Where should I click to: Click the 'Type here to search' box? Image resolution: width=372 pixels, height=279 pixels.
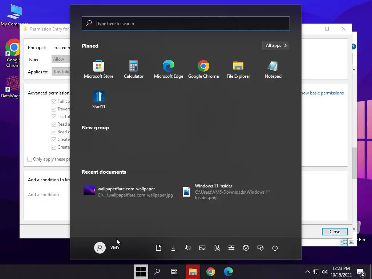pos(186,24)
